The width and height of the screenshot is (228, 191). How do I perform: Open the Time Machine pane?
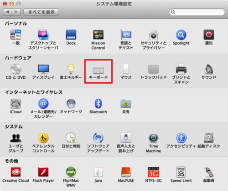[153, 143]
